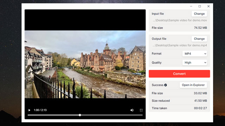The width and height of the screenshot is (225, 126).
Task: Click the output path Sample video for demo.mp4
Action: click(x=180, y=45)
